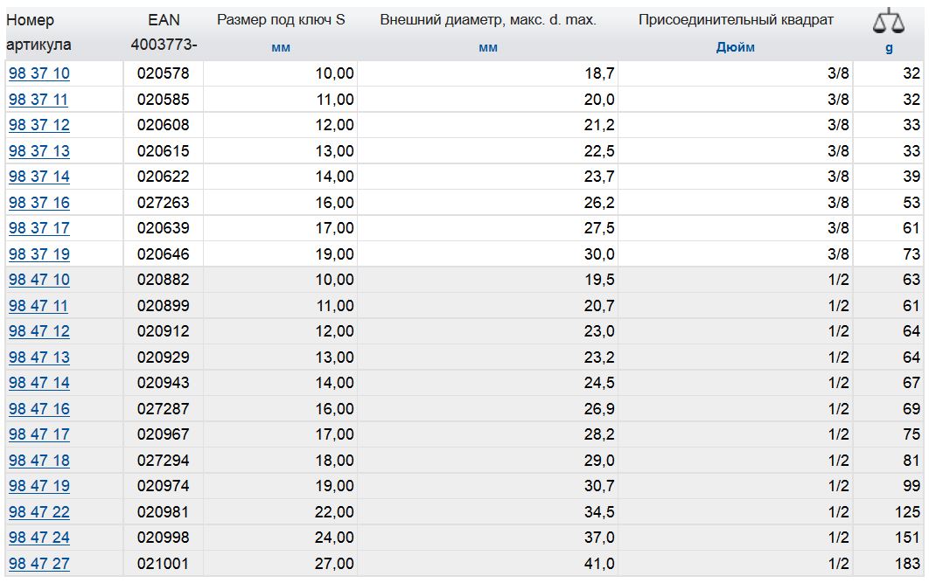Open article link 98 47 10
Image resolution: width=929 pixels, height=583 pixels.
click(39, 280)
